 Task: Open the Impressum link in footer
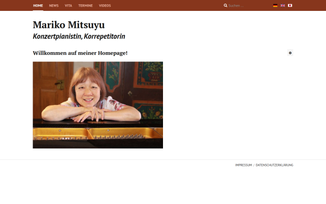243,165
